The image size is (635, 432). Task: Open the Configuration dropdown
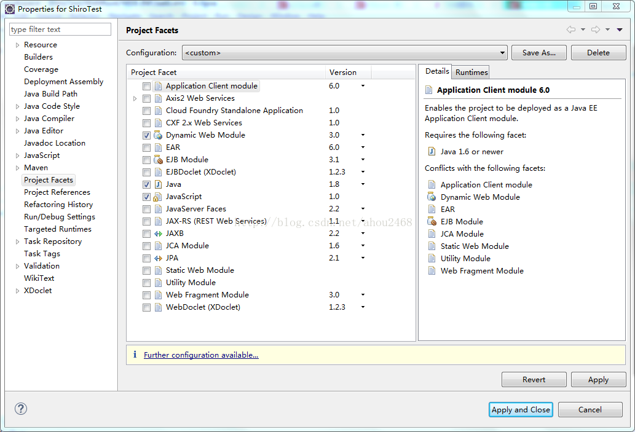pyautogui.click(x=502, y=52)
